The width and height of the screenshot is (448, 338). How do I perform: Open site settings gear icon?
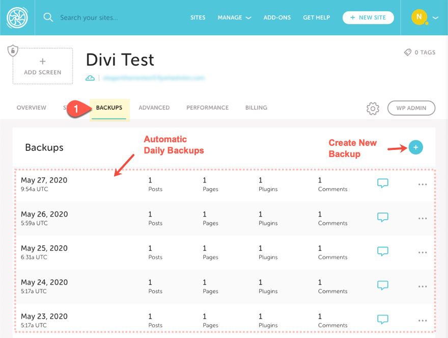(x=373, y=108)
